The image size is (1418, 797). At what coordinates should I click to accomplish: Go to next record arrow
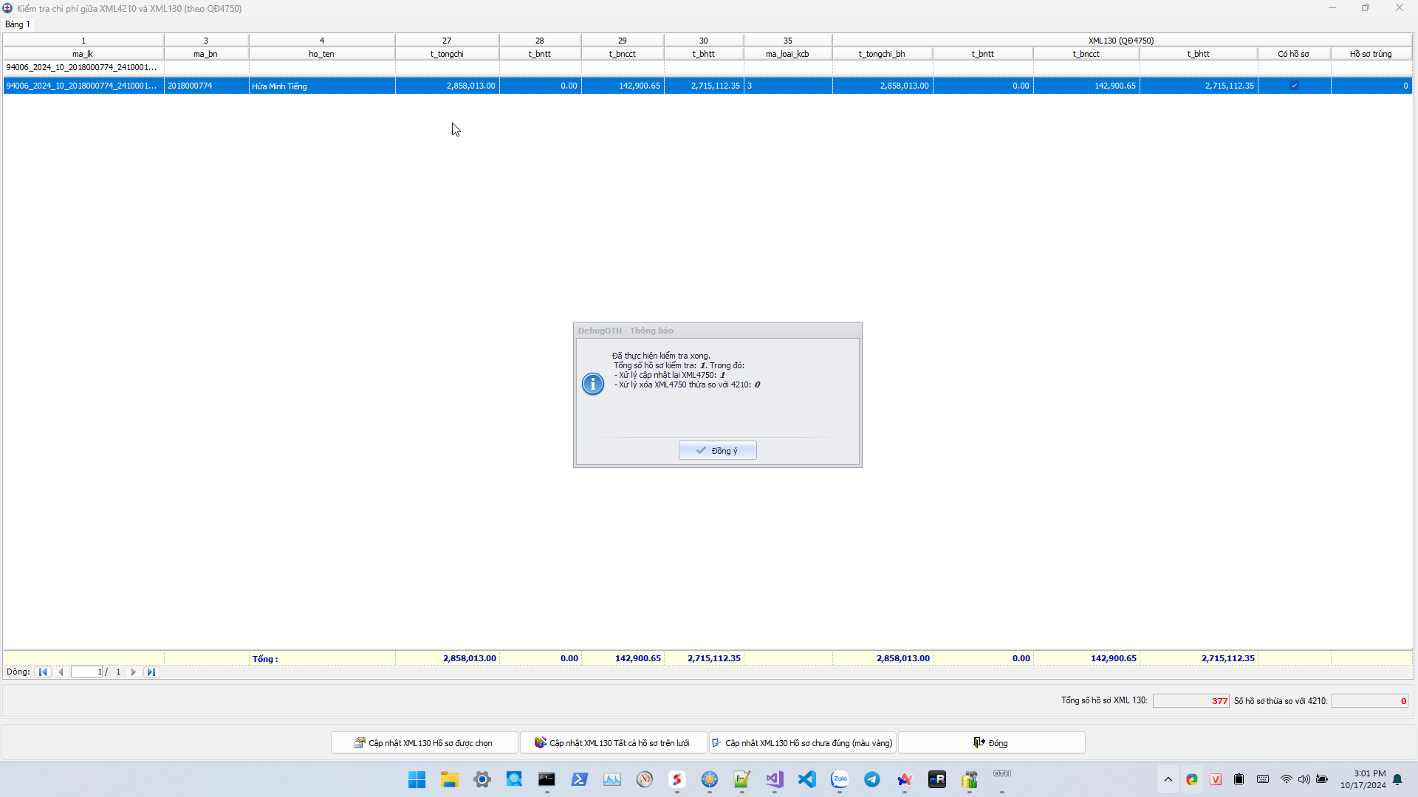pyautogui.click(x=134, y=672)
